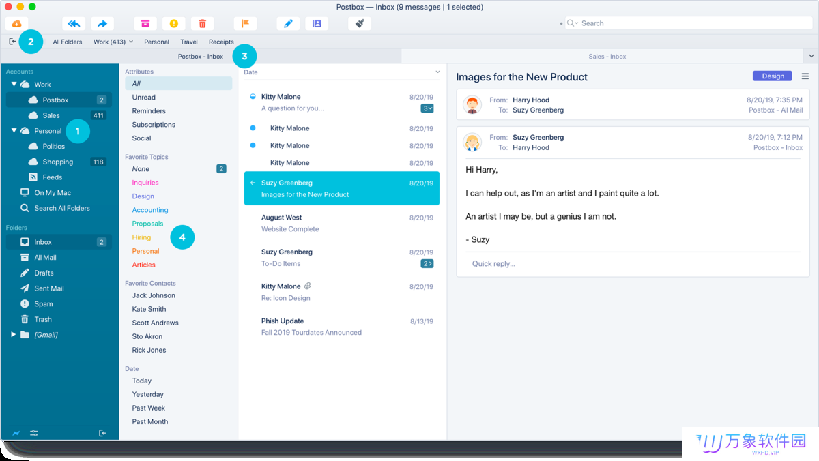Click the Get Mail cloud download icon
The height and width of the screenshot is (461, 819).
[x=17, y=23]
